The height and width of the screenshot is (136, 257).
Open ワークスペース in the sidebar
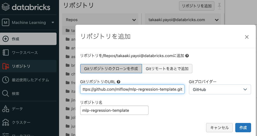[x=28, y=52]
